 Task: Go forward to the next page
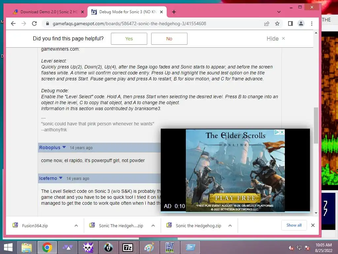(x=24, y=23)
